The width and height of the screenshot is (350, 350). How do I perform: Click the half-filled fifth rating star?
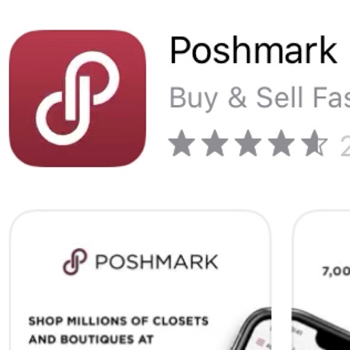coord(314,143)
